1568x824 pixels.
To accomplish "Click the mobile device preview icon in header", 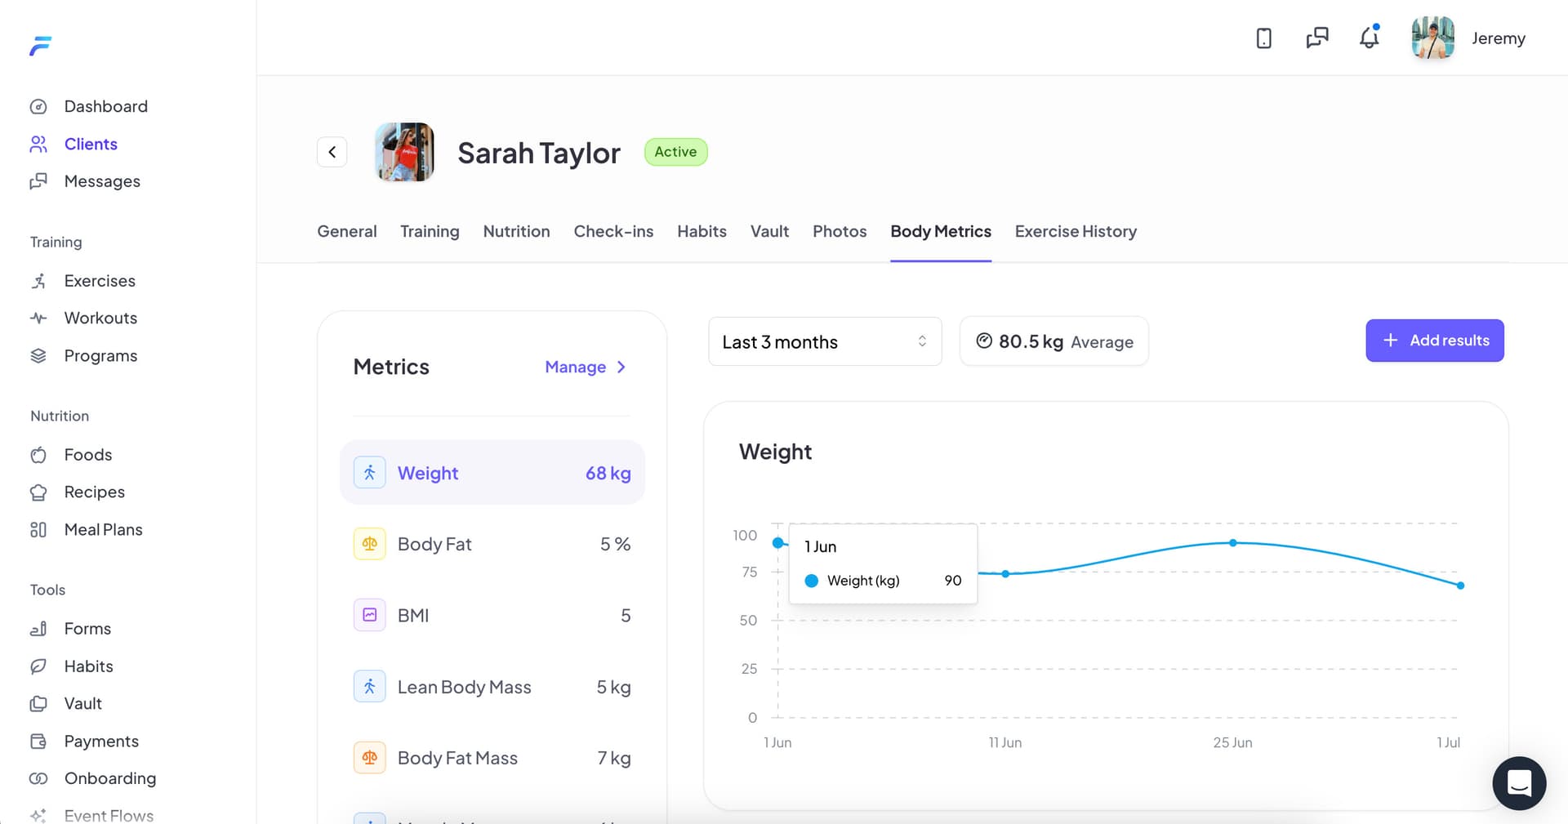I will click(x=1263, y=38).
